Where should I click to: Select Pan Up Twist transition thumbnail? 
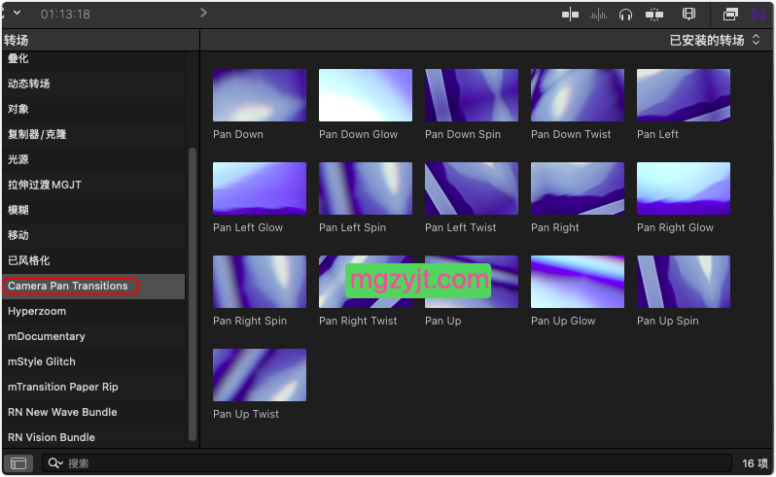click(260, 375)
